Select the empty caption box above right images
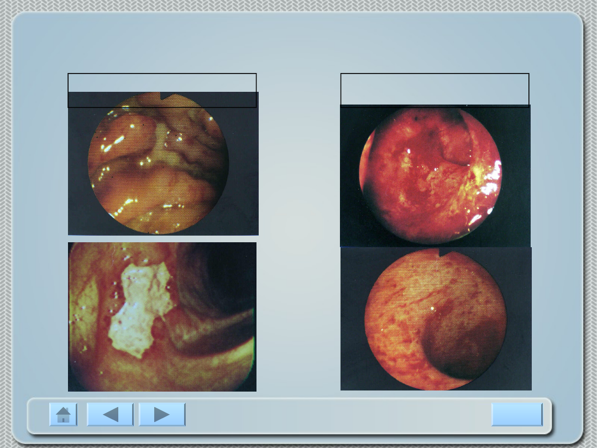Screen dimensions: 597x448 (x=434, y=88)
